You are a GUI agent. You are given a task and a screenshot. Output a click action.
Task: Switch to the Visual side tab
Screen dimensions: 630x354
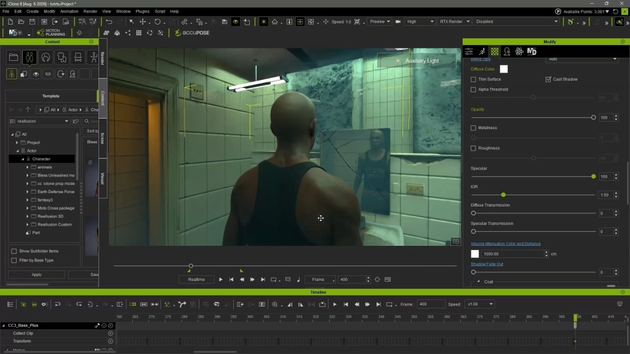(x=103, y=179)
